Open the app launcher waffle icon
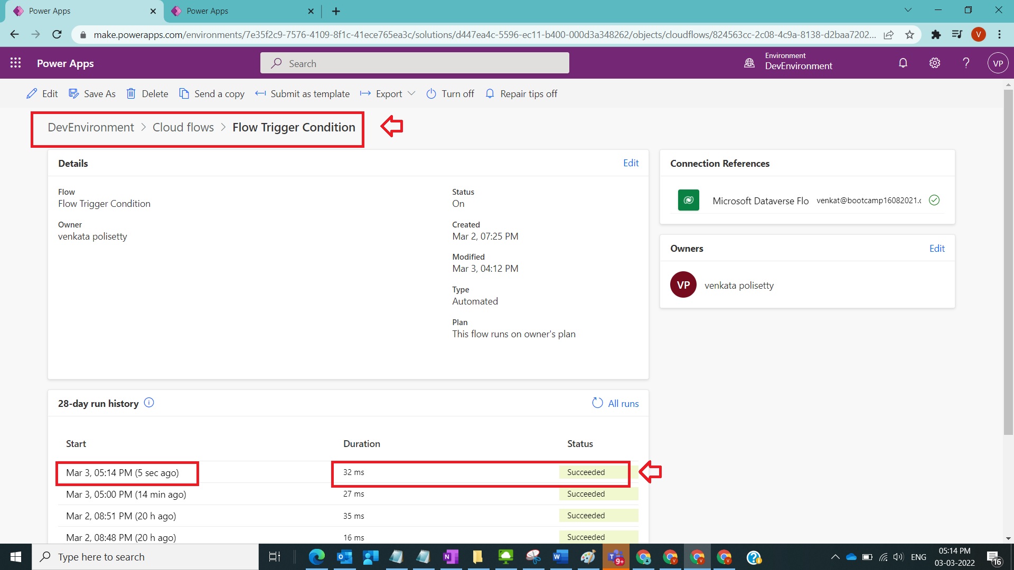The image size is (1014, 570). pos(15,62)
